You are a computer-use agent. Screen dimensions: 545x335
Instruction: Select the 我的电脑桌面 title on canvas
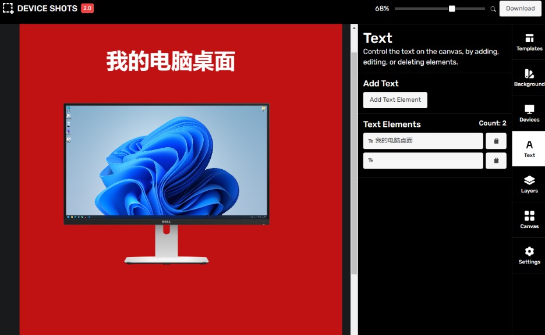click(x=171, y=61)
